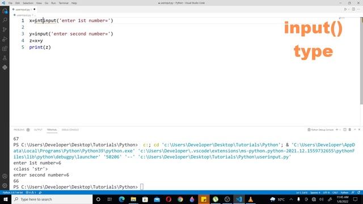Click the unsaved dot on userinput.py tab
Image resolution: width=363 pixels, height=204 pixels.
pos(34,10)
